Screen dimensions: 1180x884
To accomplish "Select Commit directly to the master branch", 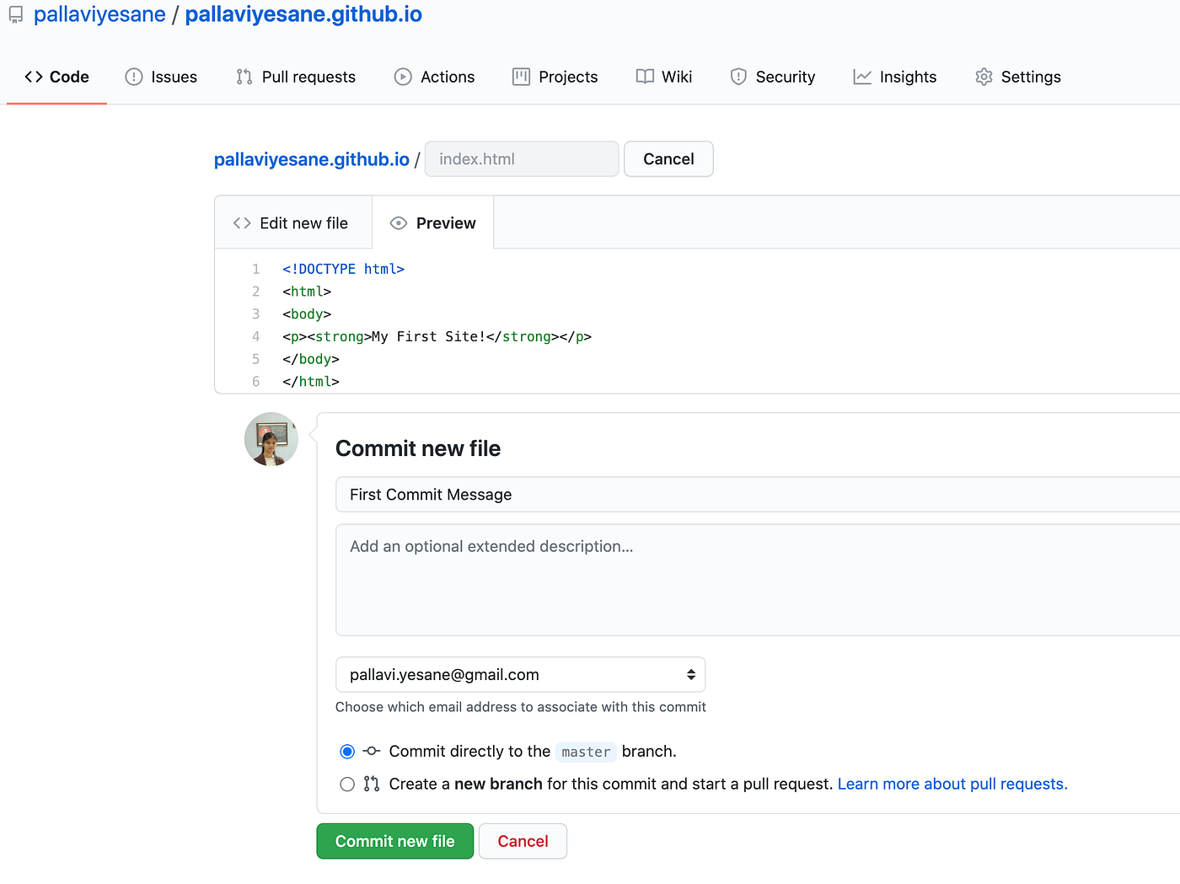I will tap(347, 751).
